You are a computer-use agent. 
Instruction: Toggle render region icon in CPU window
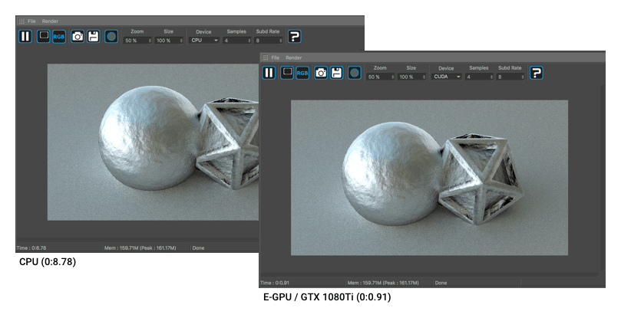43,36
